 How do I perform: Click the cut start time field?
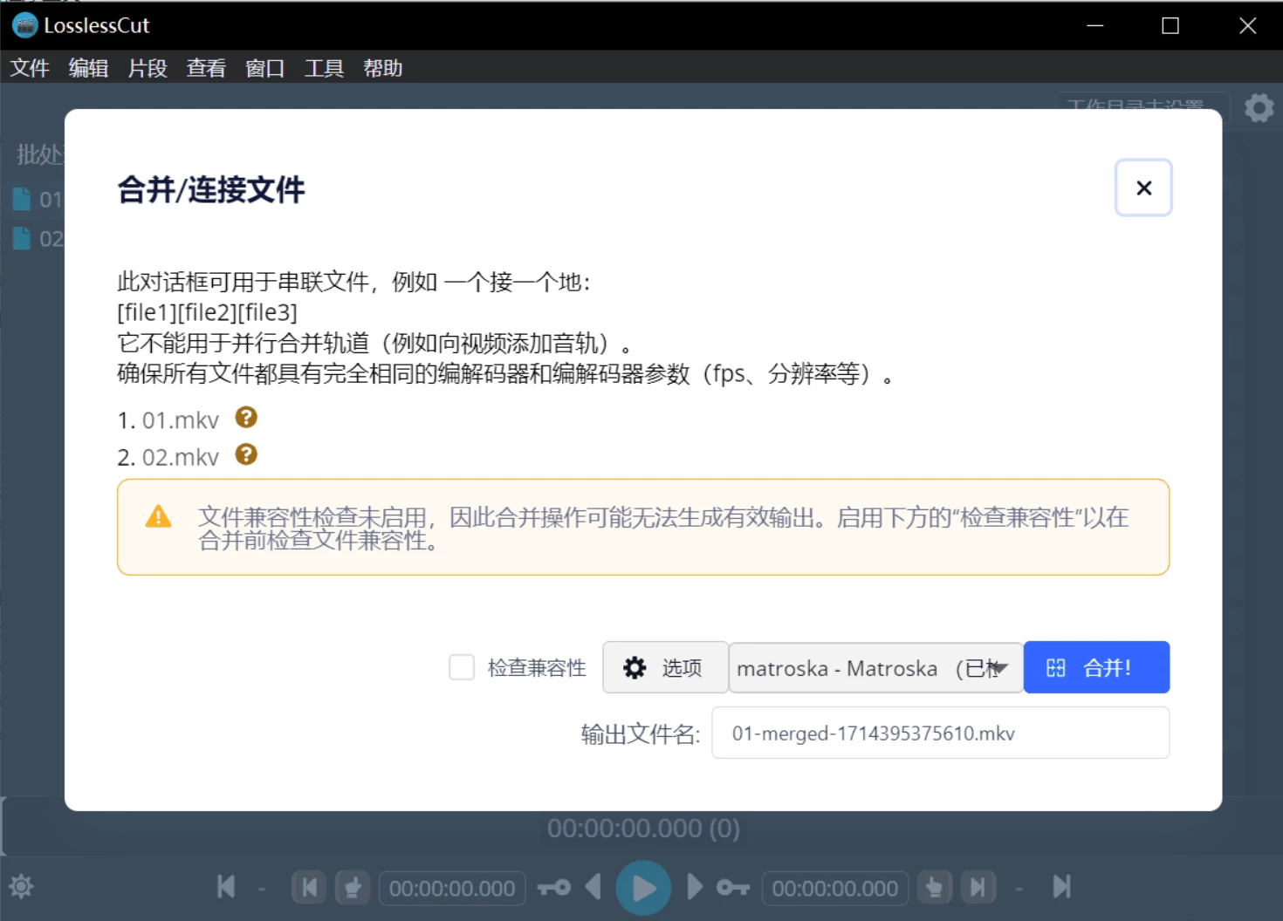[452, 888]
